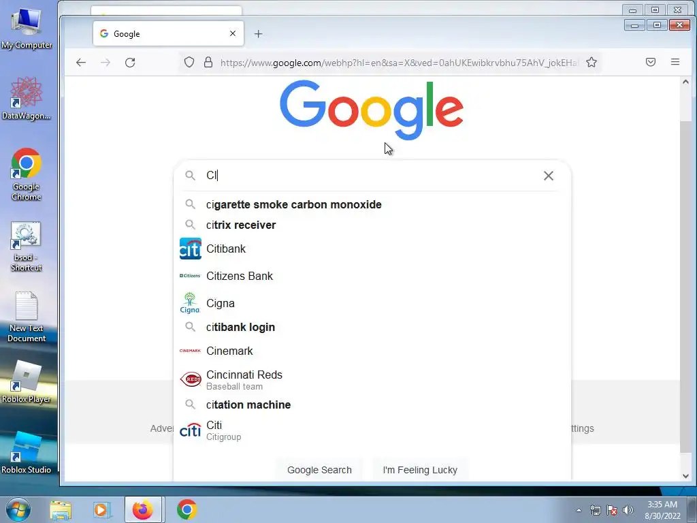Click the magnifier icon in search box

pos(191,175)
